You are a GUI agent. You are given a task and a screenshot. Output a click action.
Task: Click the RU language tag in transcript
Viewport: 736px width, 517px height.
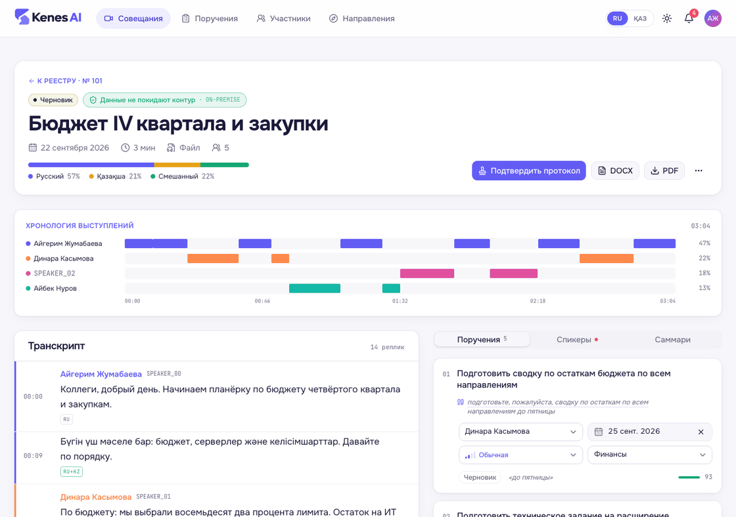click(66, 419)
